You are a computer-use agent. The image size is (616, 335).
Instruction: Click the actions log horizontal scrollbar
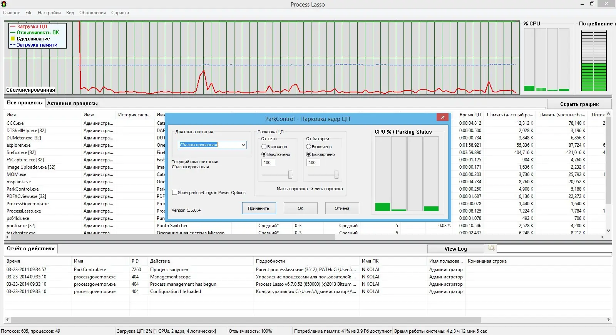[x=246, y=320]
